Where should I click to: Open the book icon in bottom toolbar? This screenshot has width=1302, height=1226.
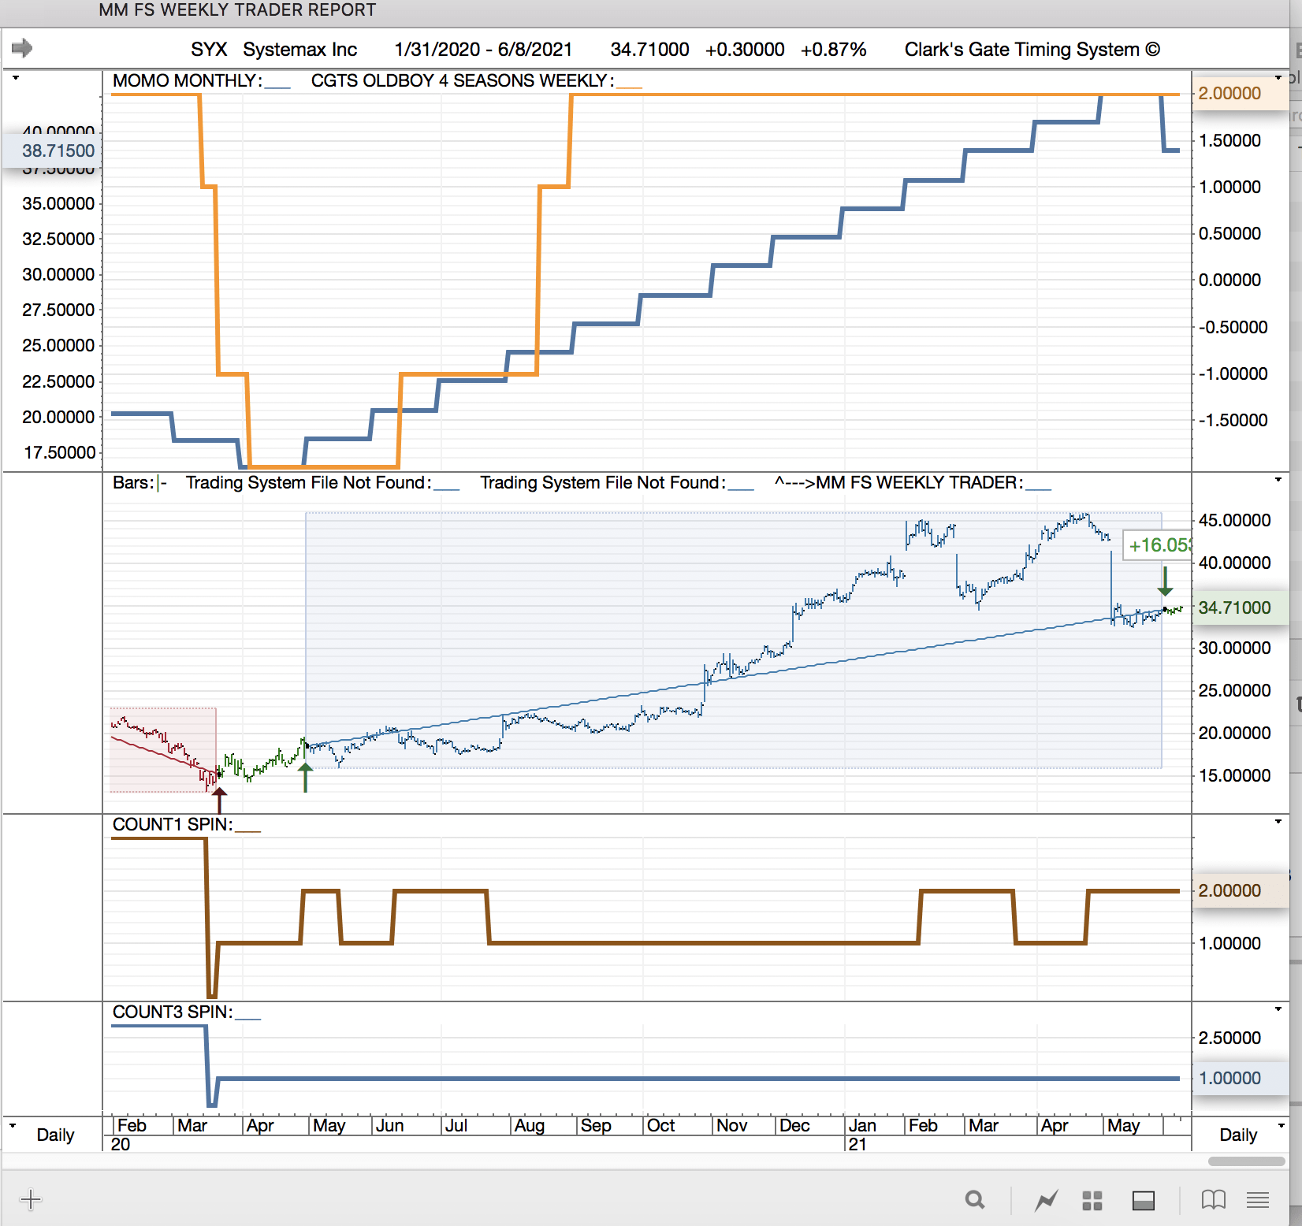[1213, 1200]
